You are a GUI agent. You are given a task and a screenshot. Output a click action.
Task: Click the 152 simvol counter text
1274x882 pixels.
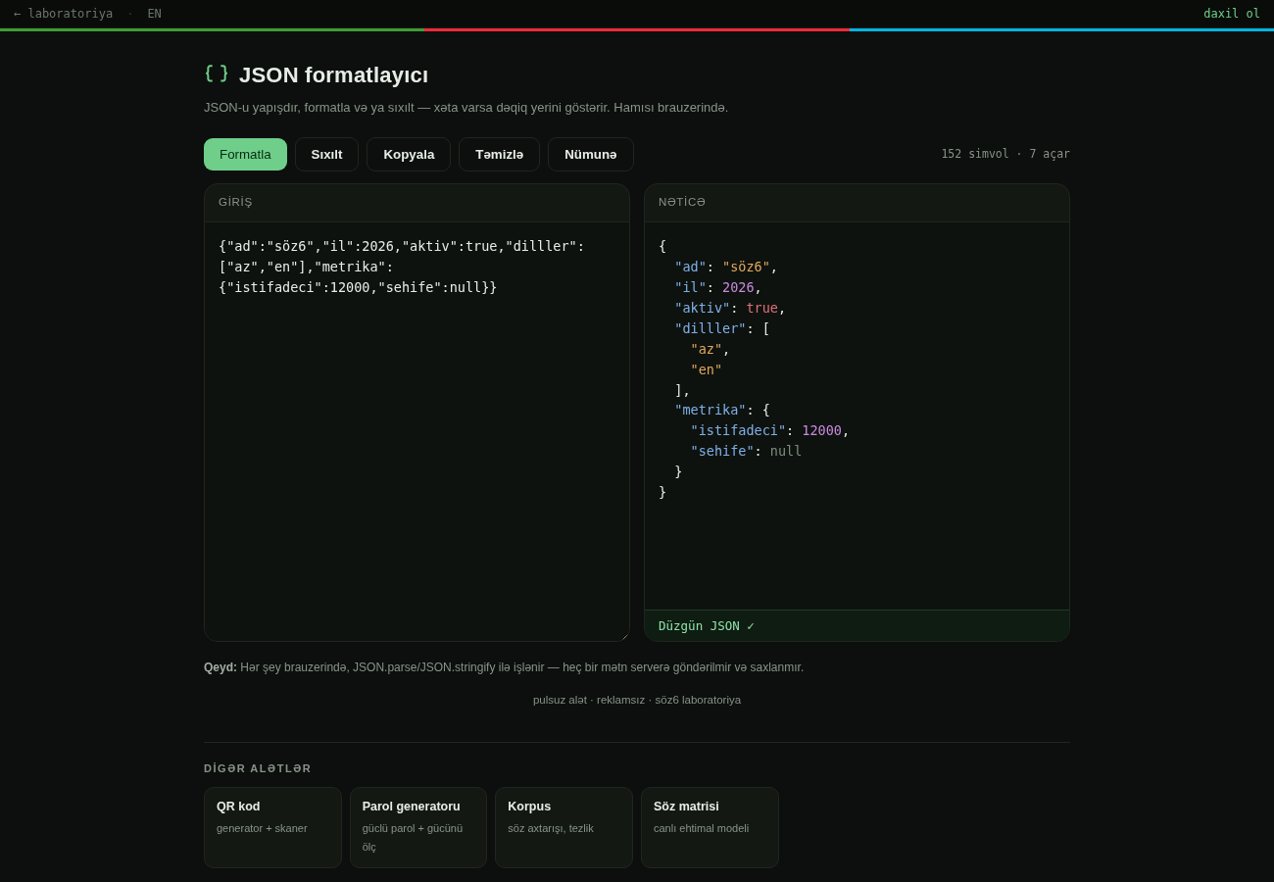(974, 154)
